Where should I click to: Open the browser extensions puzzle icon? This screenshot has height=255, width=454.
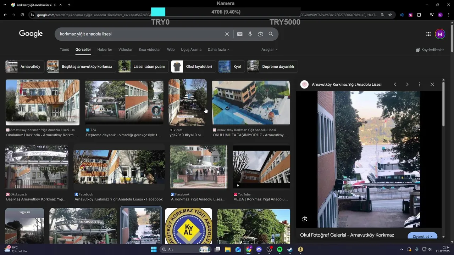[x=419, y=15]
